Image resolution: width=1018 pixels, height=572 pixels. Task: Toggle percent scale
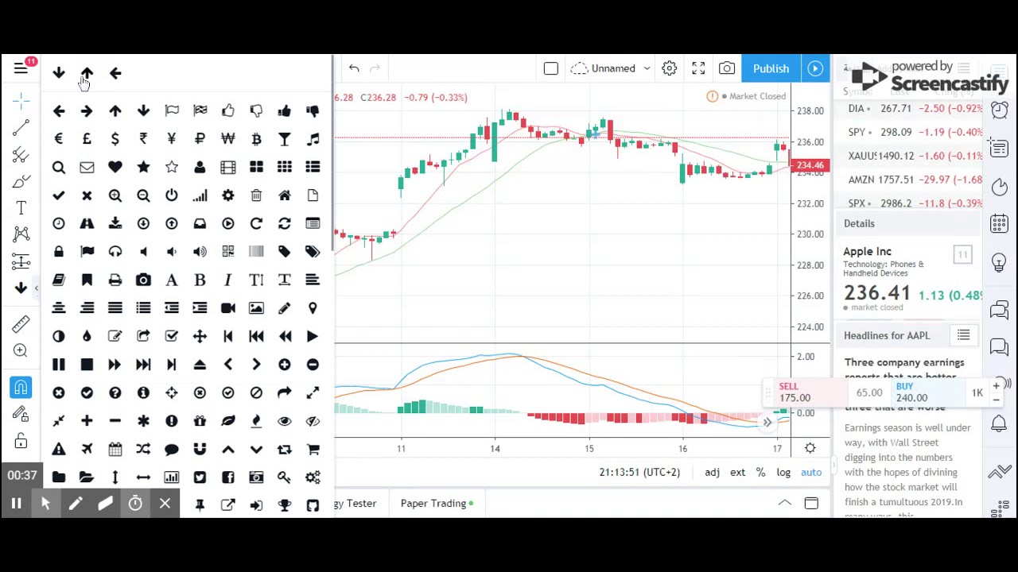tap(760, 473)
